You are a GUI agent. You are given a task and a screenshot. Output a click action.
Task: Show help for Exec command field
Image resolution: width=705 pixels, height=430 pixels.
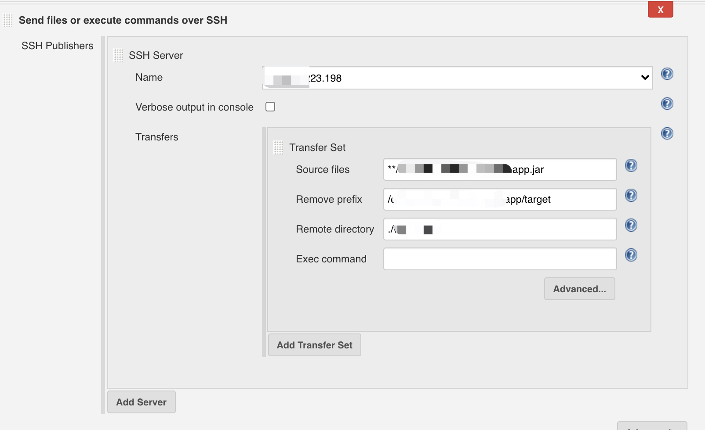631,255
